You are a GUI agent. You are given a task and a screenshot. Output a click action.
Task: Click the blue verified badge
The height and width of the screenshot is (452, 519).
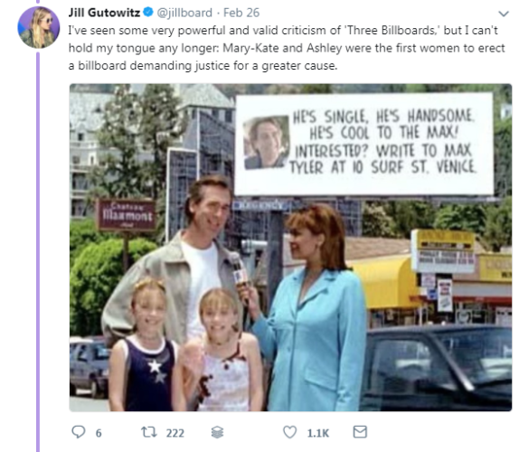tap(148, 13)
